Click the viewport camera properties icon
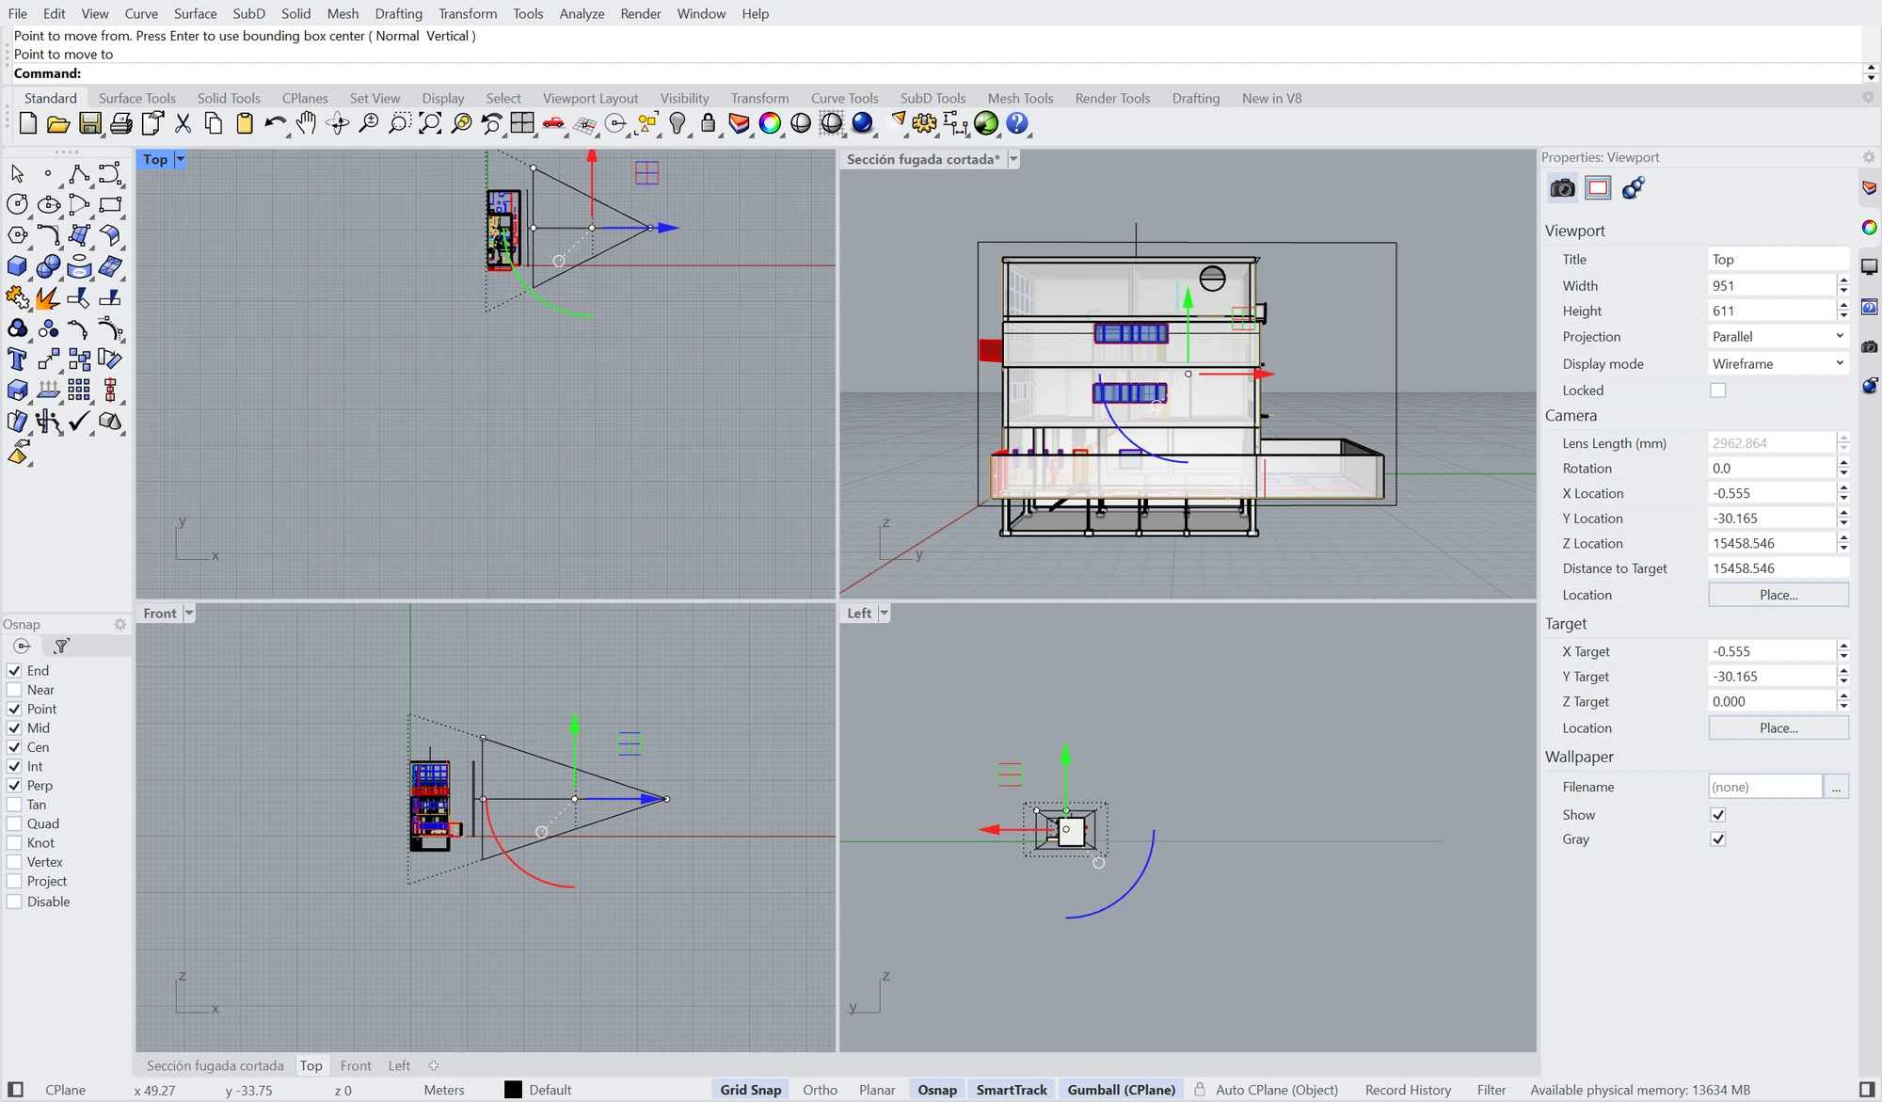 point(1562,187)
